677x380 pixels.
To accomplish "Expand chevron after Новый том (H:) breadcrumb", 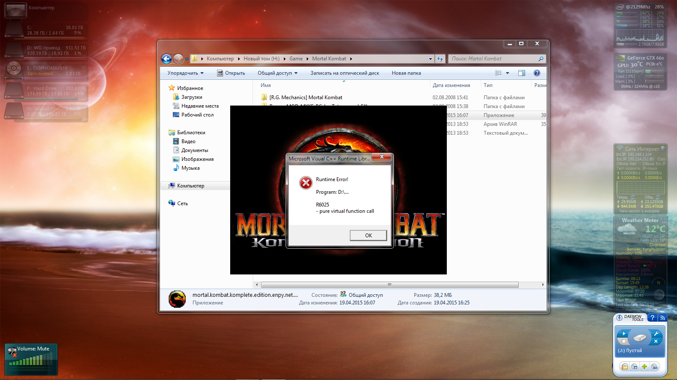I will (x=284, y=59).
